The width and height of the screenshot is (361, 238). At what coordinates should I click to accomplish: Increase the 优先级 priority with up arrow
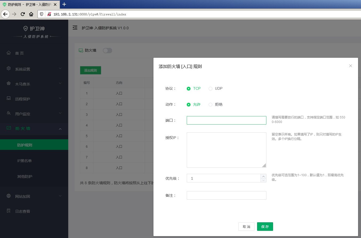coord(263,176)
